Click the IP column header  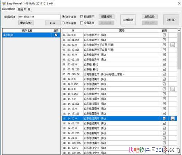point(73,31)
